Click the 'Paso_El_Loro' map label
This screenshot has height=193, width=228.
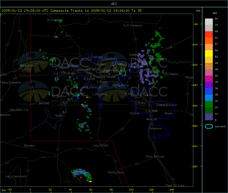(x=175, y=185)
